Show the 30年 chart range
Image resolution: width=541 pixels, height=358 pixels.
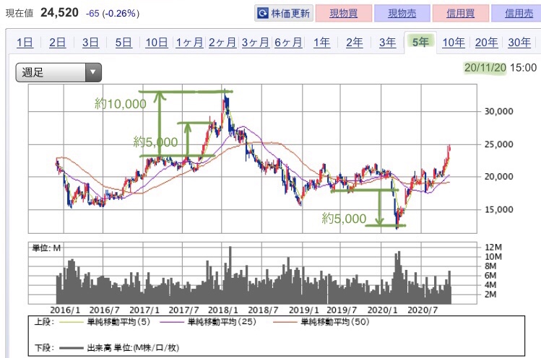pyautogui.click(x=519, y=43)
